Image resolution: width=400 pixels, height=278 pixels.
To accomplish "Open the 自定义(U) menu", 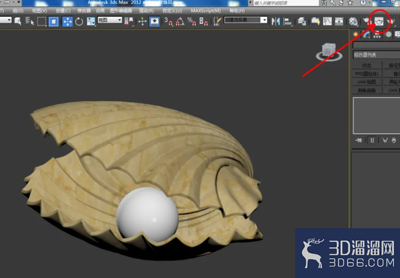I will [x=172, y=10].
